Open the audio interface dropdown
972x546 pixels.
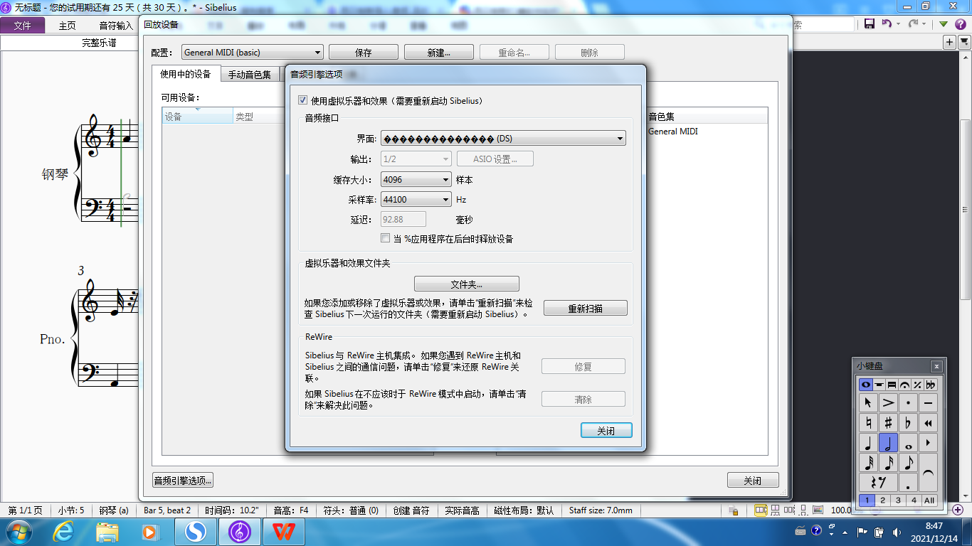[x=503, y=138]
